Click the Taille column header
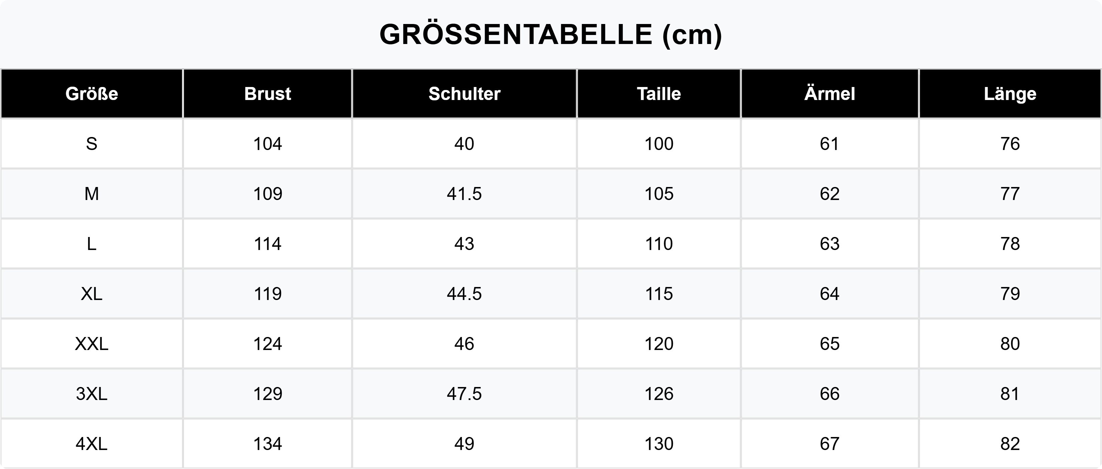The height and width of the screenshot is (469, 1102). pyautogui.click(x=659, y=94)
